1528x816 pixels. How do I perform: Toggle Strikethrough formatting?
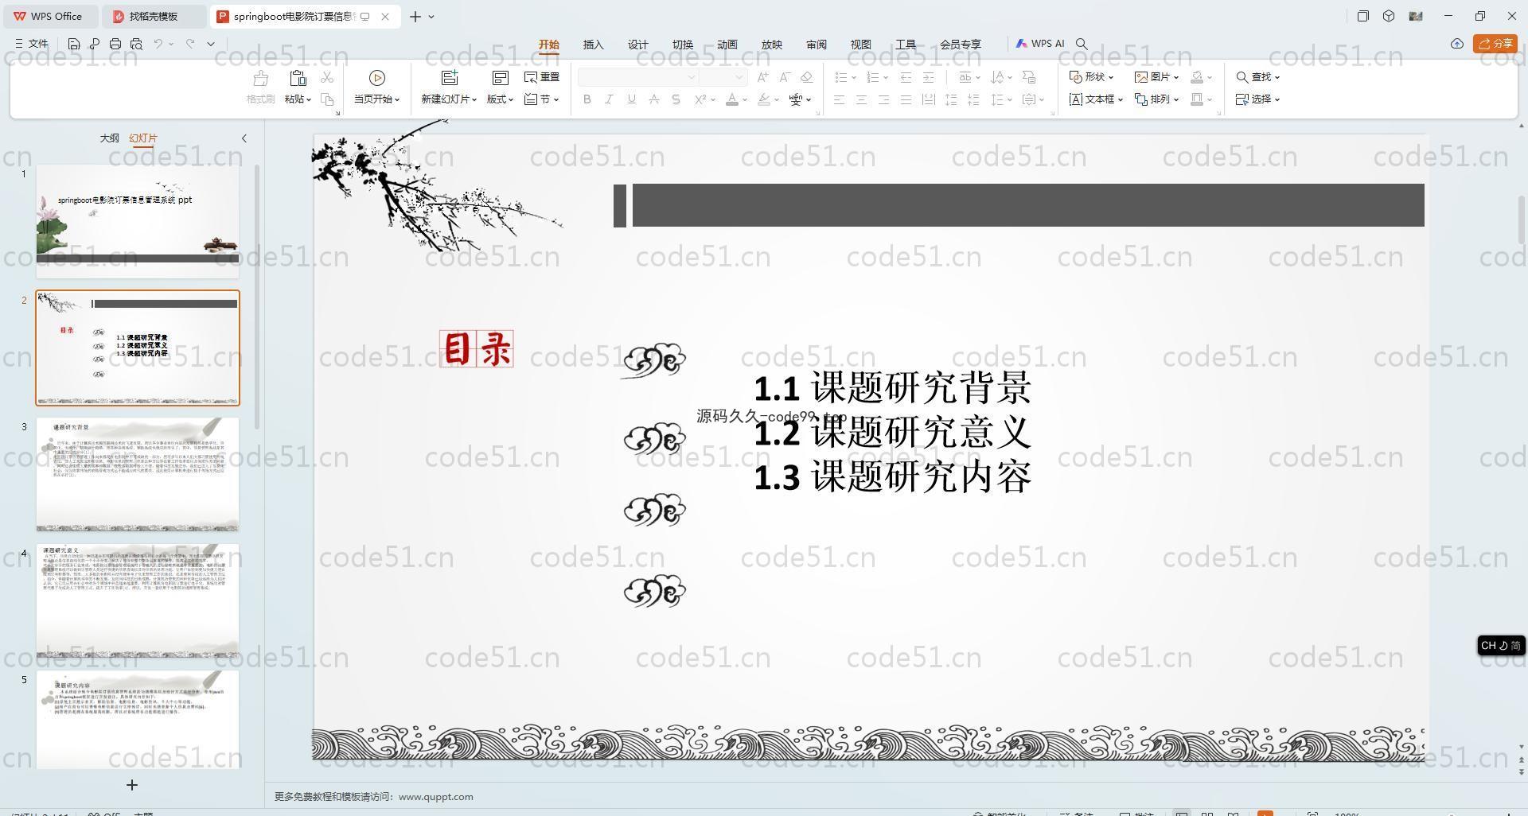[654, 99]
